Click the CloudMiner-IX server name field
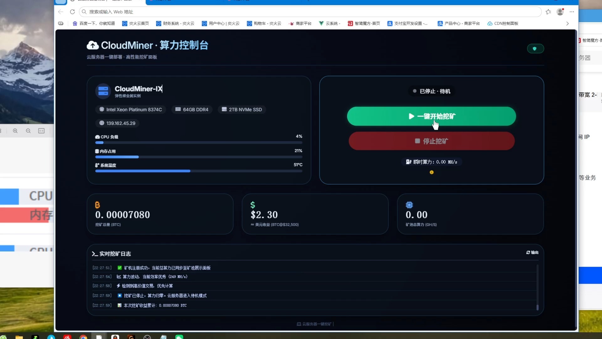The image size is (602, 339). coord(139,89)
